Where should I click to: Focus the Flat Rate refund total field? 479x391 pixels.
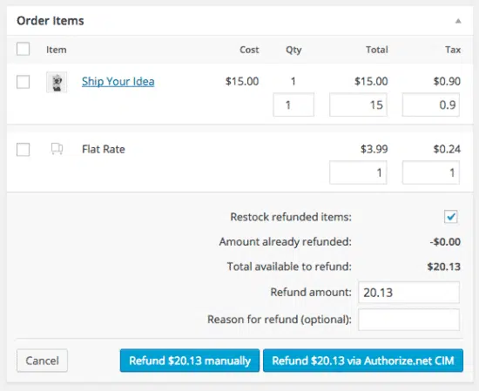(x=358, y=172)
